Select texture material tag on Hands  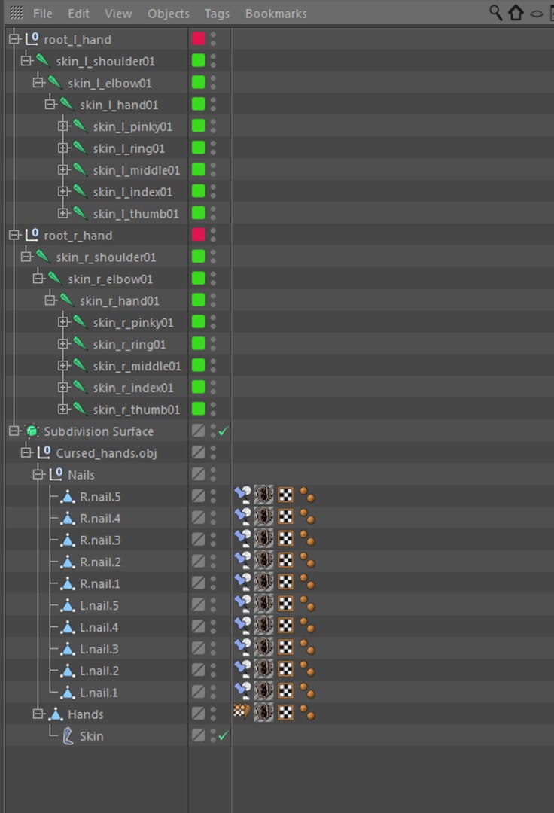click(x=263, y=712)
